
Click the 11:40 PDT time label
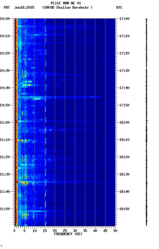(x=5, y=192)
